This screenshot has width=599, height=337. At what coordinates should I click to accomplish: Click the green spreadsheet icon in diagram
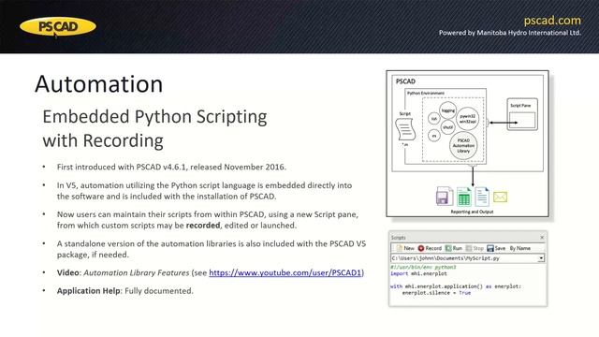(464, 198)
